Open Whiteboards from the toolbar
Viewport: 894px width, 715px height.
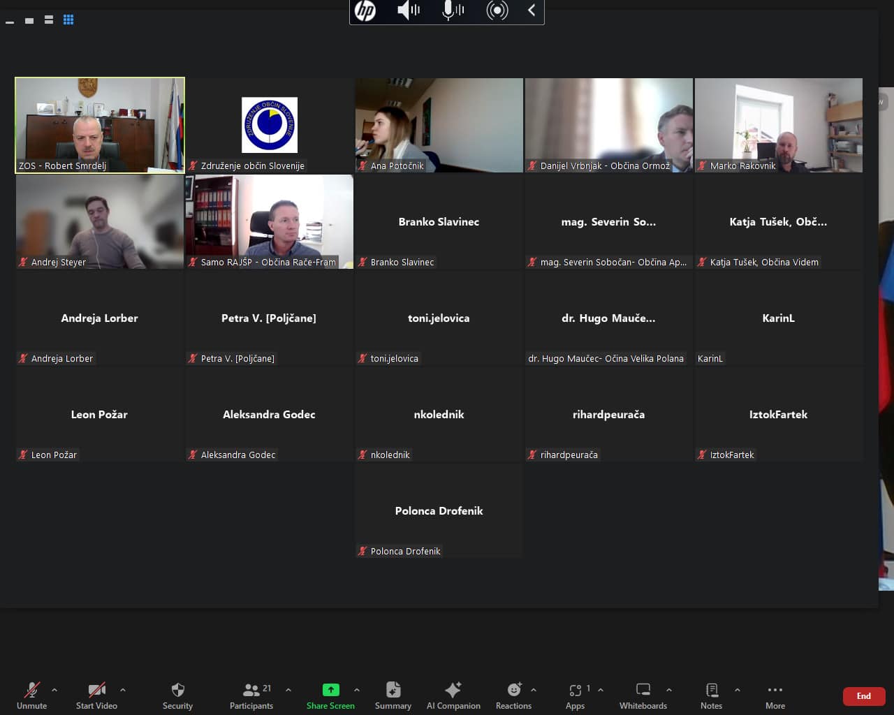[643, 691]
